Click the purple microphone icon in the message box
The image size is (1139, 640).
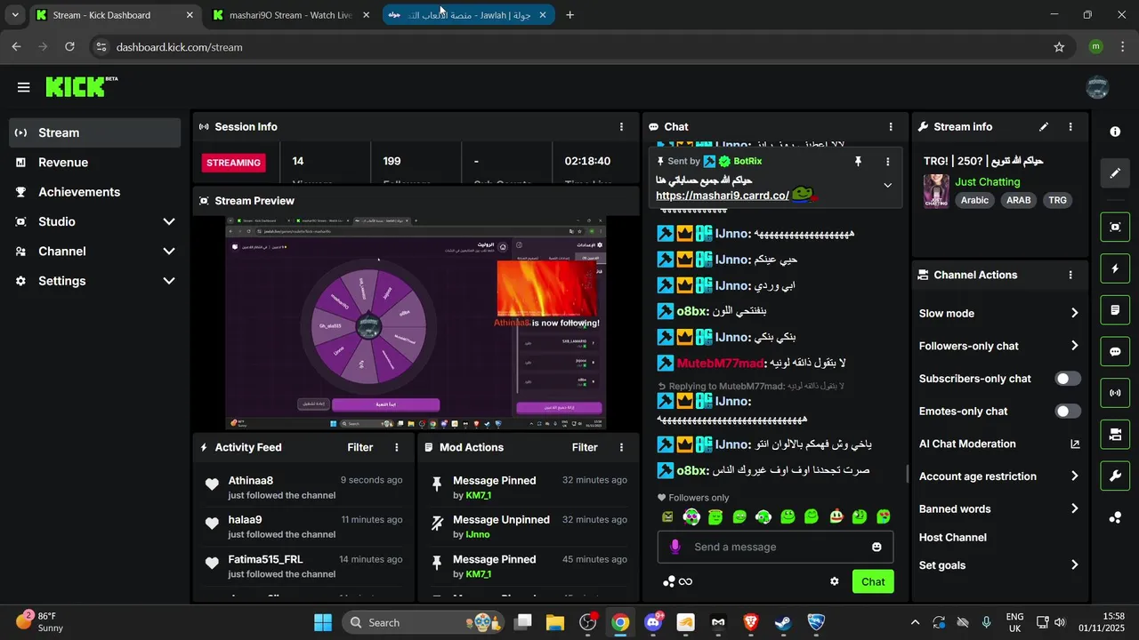click(675, 547)
